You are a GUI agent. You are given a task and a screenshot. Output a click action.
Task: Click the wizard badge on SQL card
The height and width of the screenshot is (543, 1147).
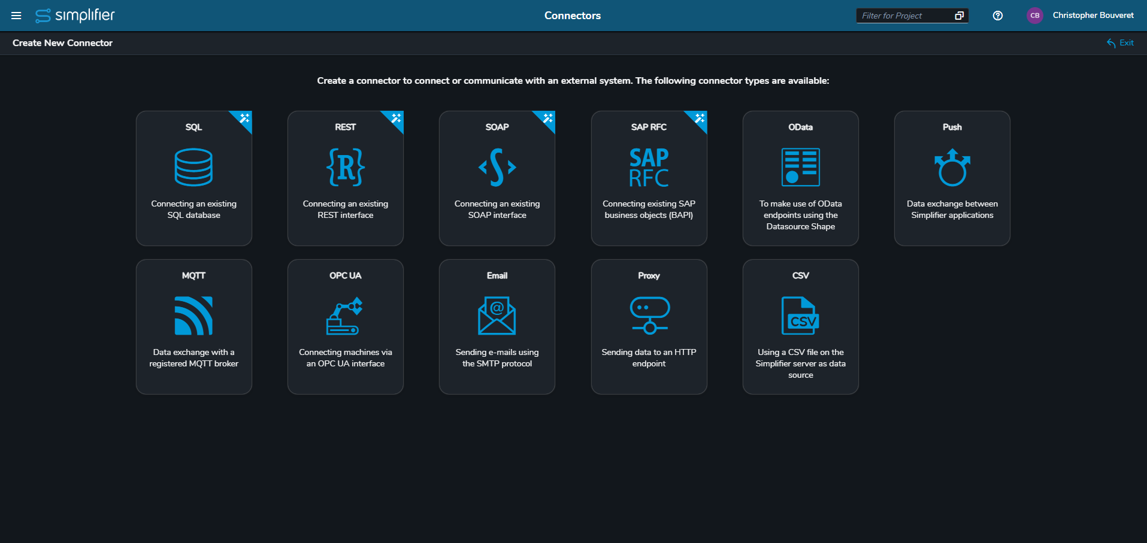[244, 118]
